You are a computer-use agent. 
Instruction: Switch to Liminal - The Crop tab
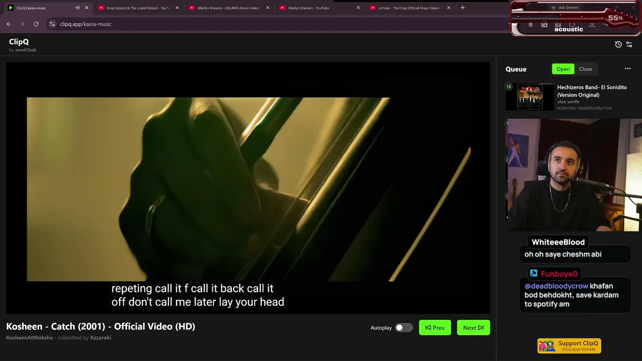[x=409, y=8]
